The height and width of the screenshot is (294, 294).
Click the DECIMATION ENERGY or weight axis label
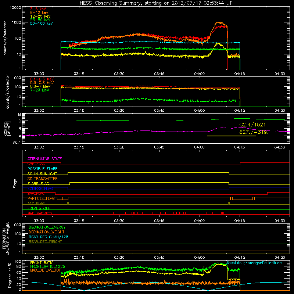pyautogui.click(x=6, y=239)
